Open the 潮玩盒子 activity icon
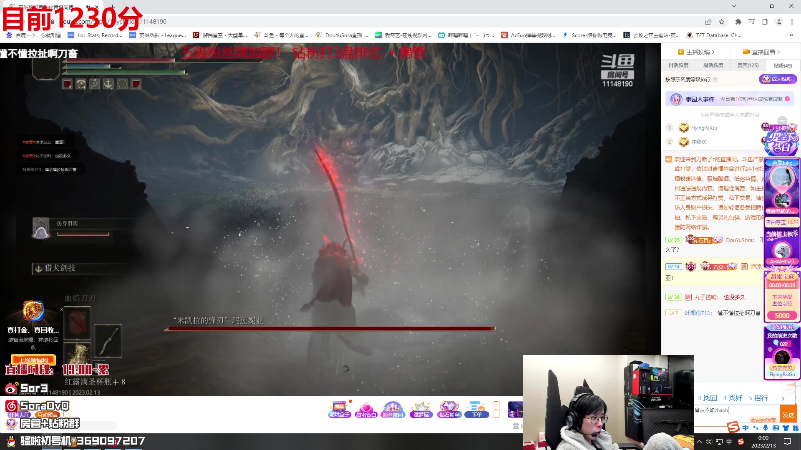The width and height of the screenshot is (801, 450). [339, 410]
